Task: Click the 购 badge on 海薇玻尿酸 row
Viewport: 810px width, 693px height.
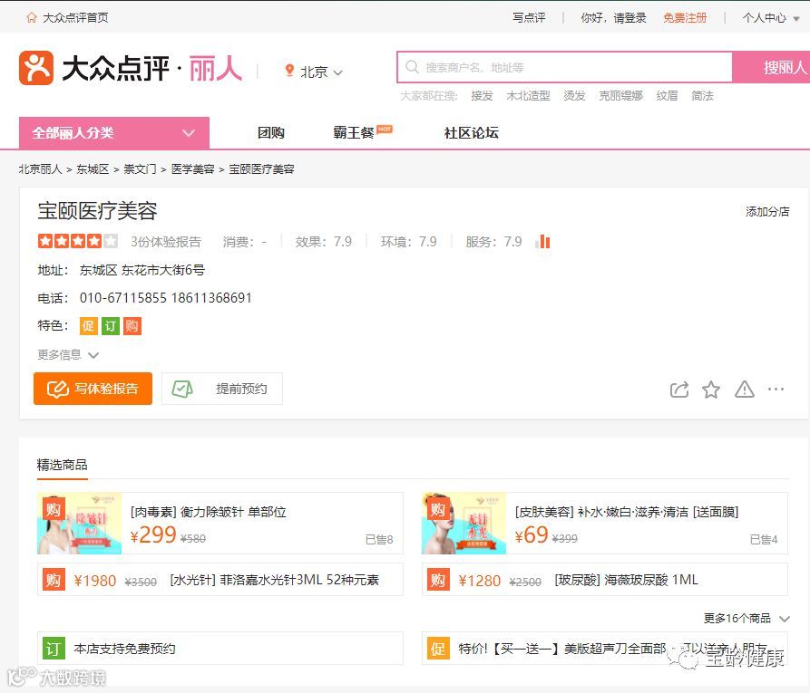Action: 437,580
